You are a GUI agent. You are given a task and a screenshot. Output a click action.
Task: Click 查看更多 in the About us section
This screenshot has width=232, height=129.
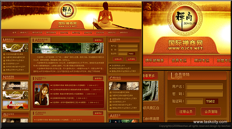click(98, 40)
